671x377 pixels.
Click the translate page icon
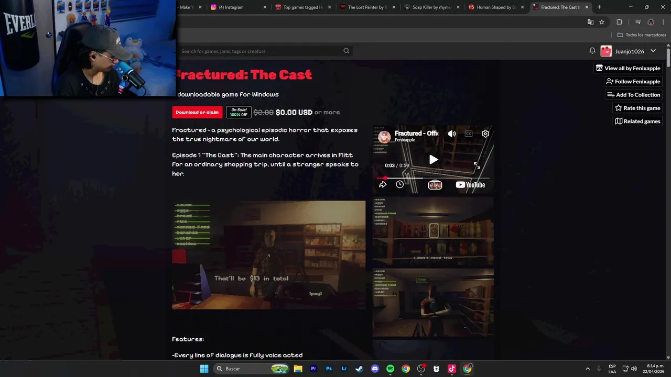590,22
